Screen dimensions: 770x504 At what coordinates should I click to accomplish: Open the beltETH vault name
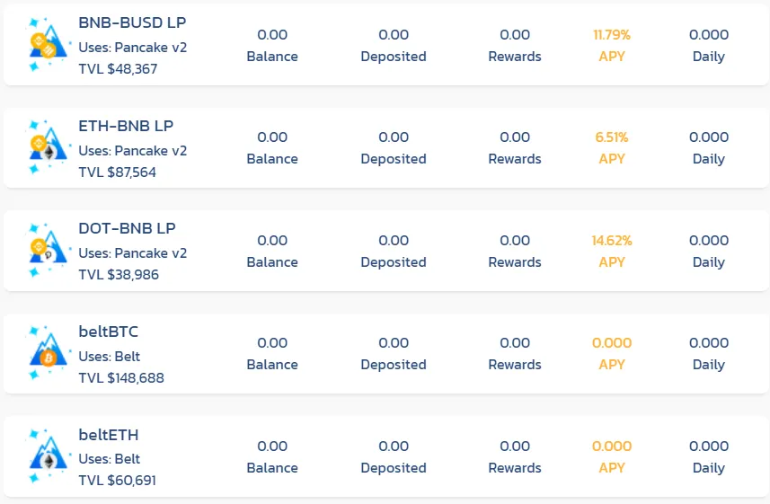click(x=109, y=435)
